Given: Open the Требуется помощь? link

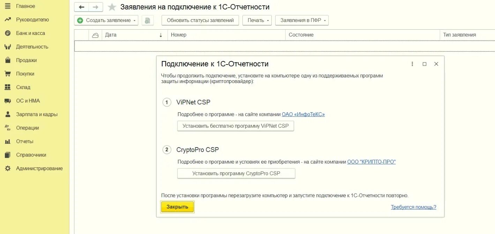Looking at the screenshot, I should [413, 207].
